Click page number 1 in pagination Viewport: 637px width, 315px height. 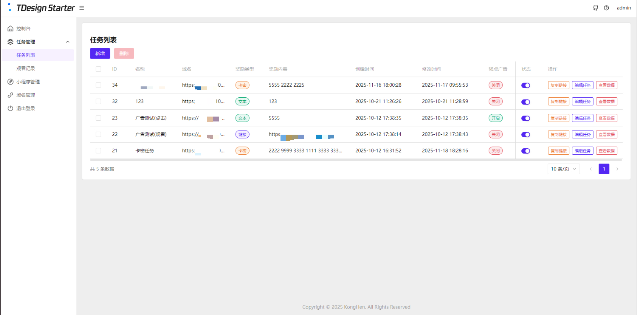point(604,169)
